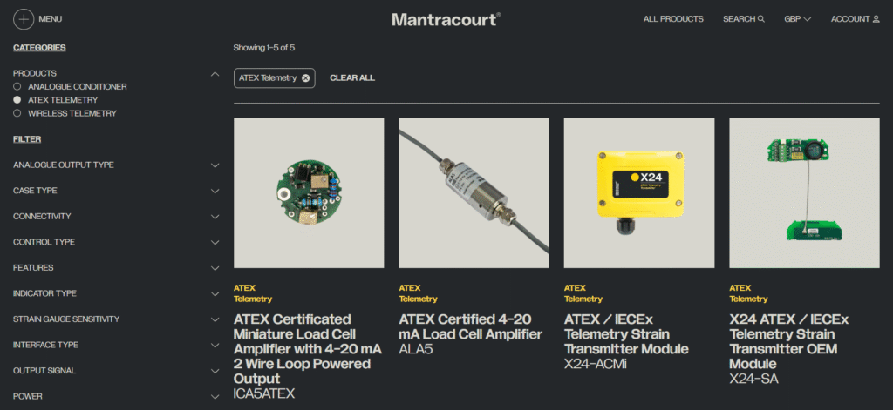The image size is (893, 410).
Task: Click the search magnifier icon
Action: pos(761,19)
